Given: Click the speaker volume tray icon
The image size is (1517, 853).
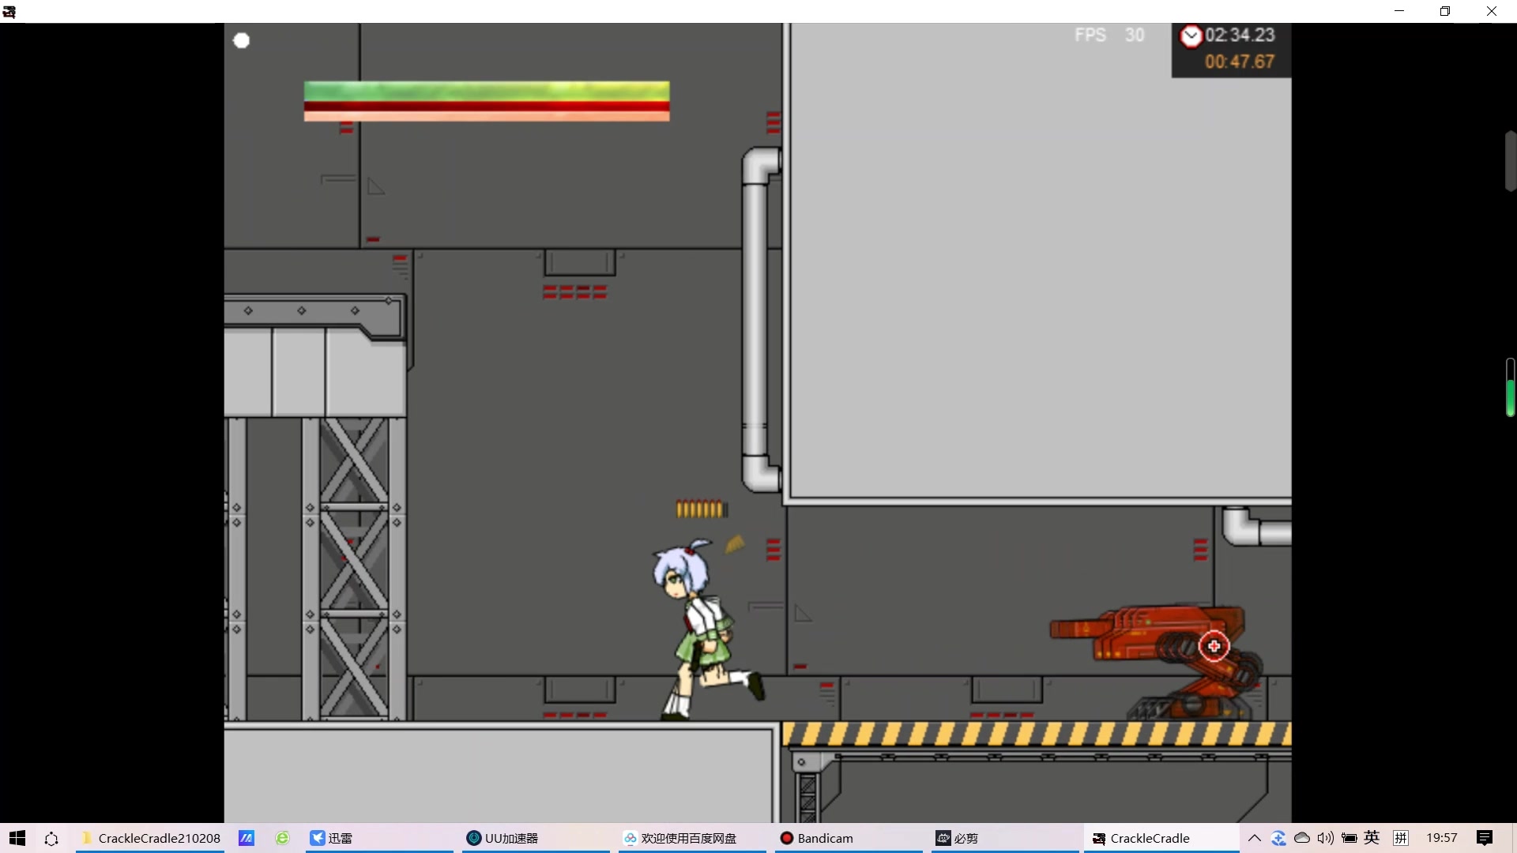Looking at the screenshot, I should (x=1325, y=838).
